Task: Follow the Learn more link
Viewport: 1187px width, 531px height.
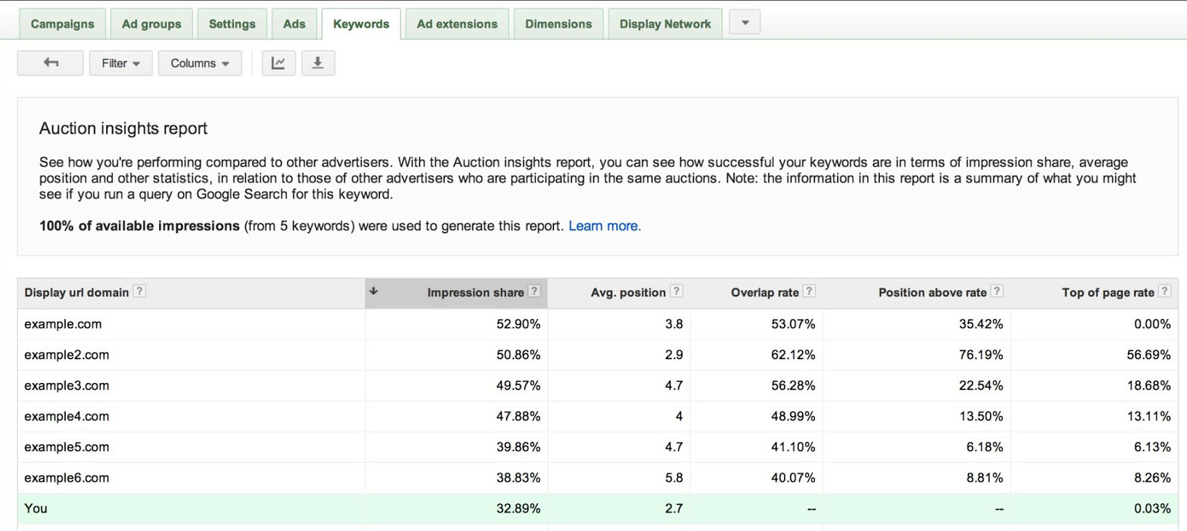Action: point(605,226)
